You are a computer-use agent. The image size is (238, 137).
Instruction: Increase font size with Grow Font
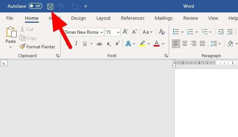(125, 32)
